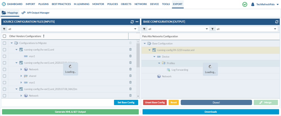This screenshot has width=281, height=116.
Task: Click the source list vertical scrollbar
Action: pos(138,56)
